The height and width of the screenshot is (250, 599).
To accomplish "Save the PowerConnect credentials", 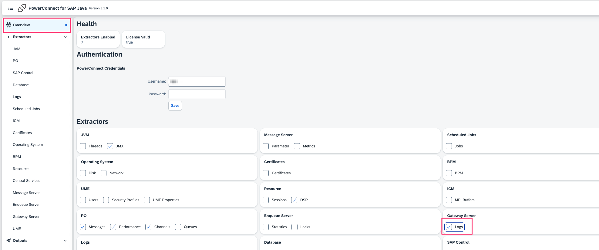I will point(175,106).
